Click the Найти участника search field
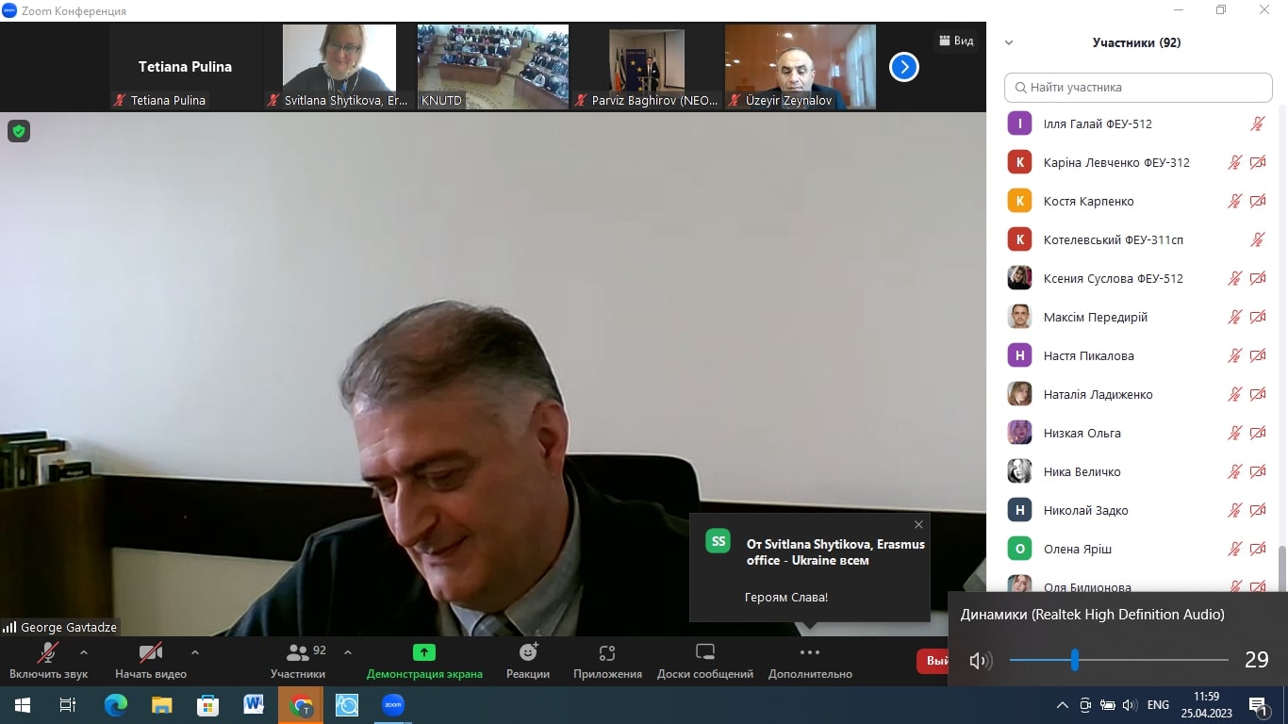 point(1139,88)
